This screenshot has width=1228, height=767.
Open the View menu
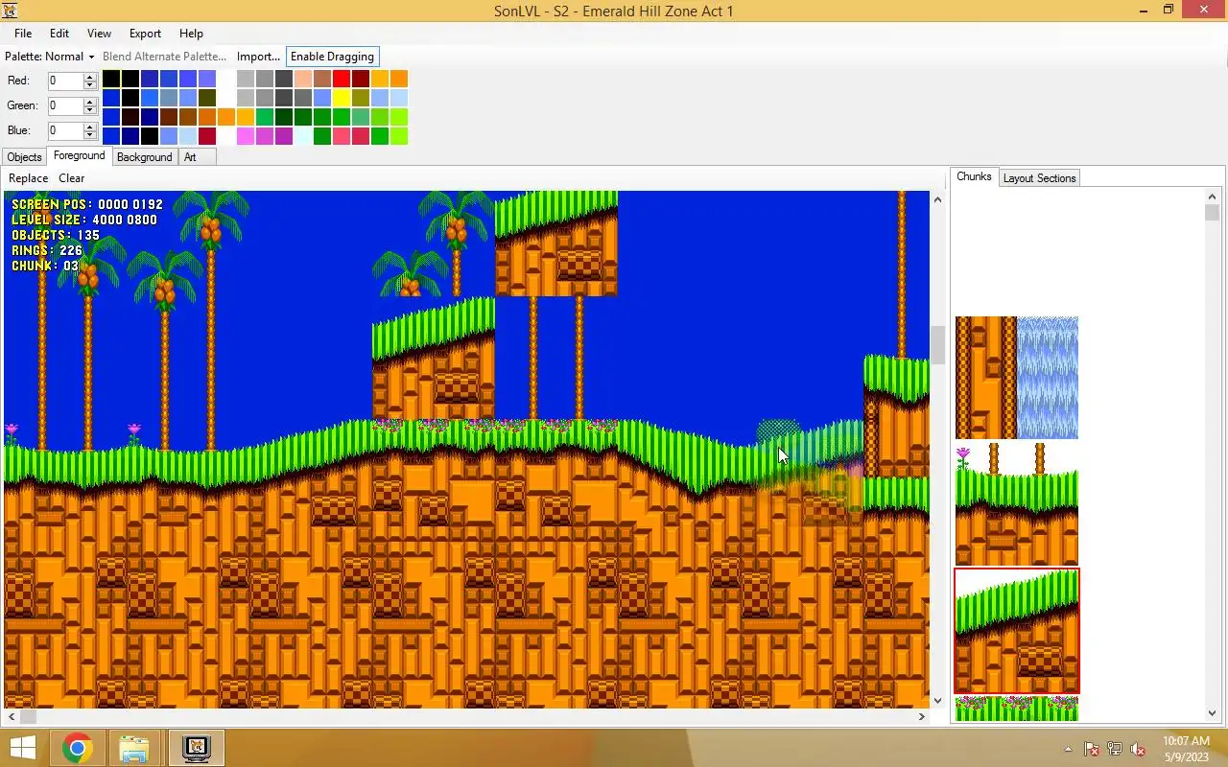tap(99, 34)
